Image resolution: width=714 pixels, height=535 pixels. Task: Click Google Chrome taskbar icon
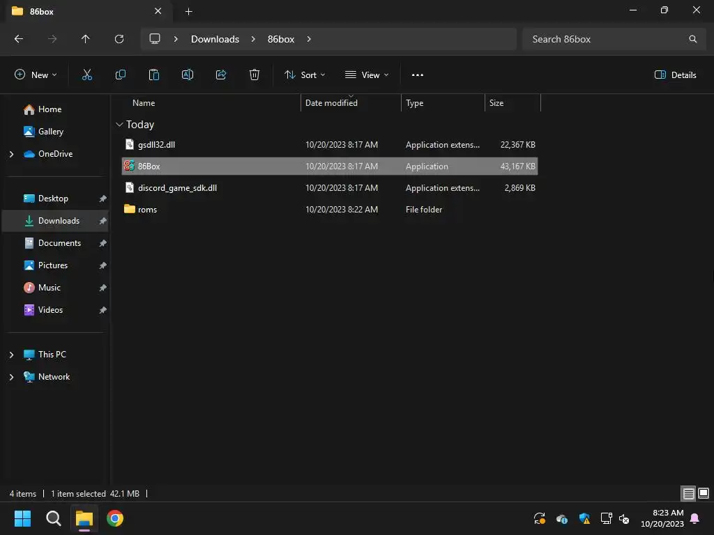point(115,518)
